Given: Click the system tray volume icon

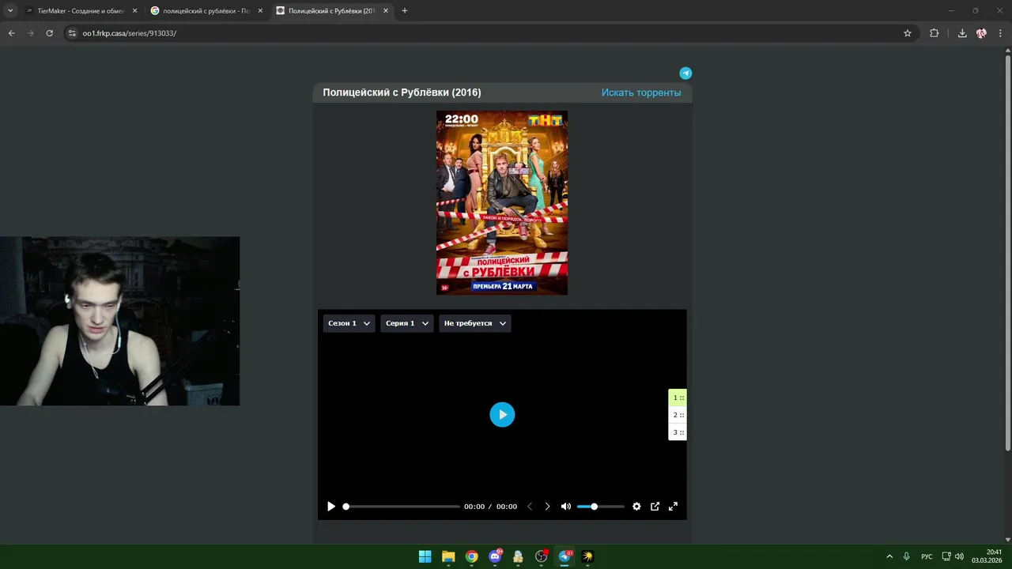Looking at the screenshot, I should pyautogui.click(x=959, y=556).
